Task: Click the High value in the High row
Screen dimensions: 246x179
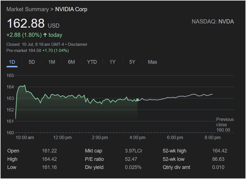Action: point(49,159)
